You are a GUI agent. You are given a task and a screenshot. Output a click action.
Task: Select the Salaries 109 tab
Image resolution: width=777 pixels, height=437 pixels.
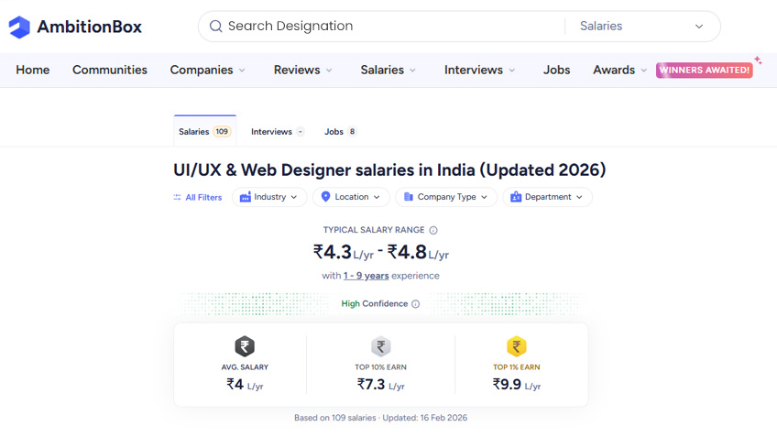[204, 131]
